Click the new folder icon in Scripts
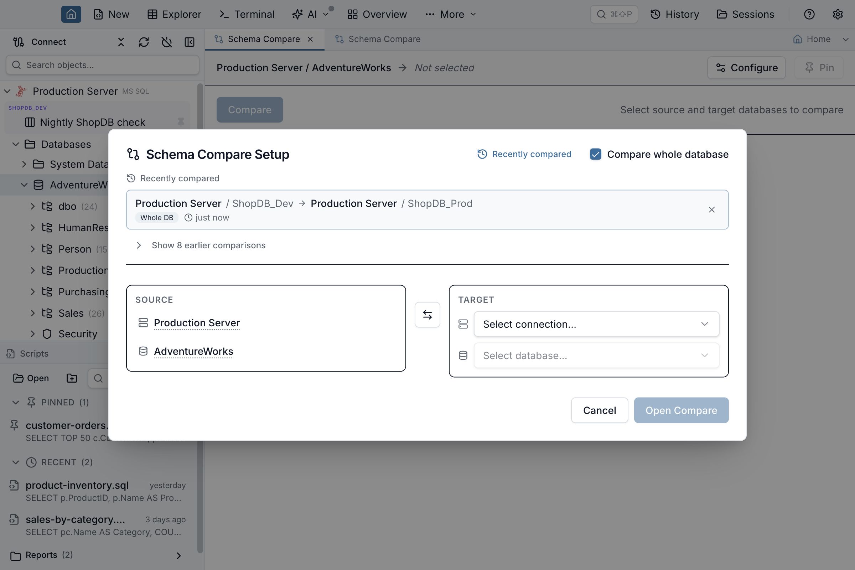The height and width of the screenshot is (570, 855). [72, 378]
